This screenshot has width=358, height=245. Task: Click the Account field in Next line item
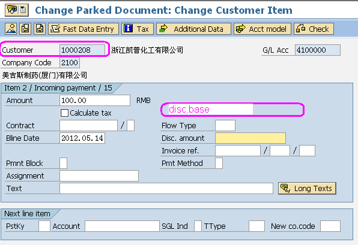tap(122, 226)
